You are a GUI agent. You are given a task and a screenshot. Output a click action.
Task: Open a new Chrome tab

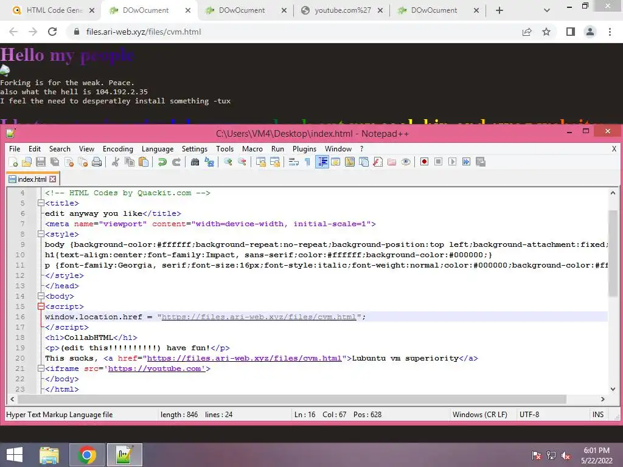point(499,10)
